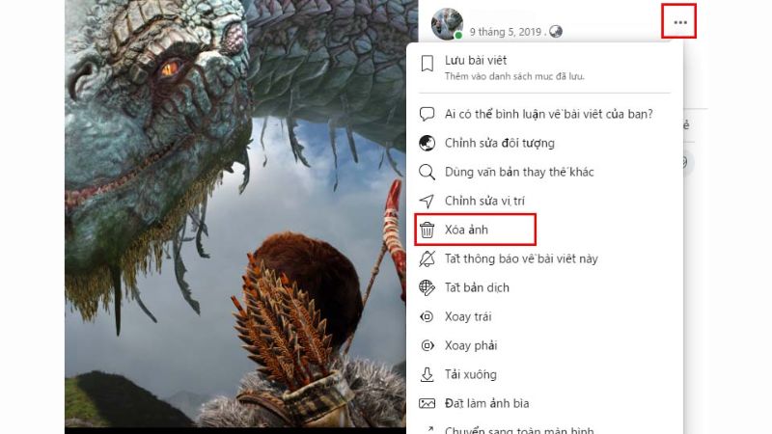Click the magnifier icon for alternative text
The image size is (772, 434).
tap(427, 173)
